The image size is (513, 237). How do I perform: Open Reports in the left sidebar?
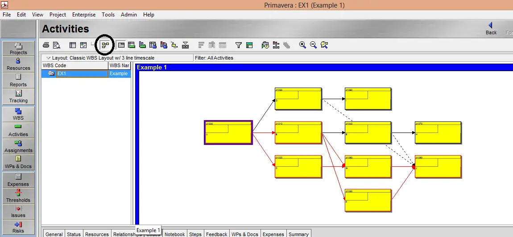[18, 80]
